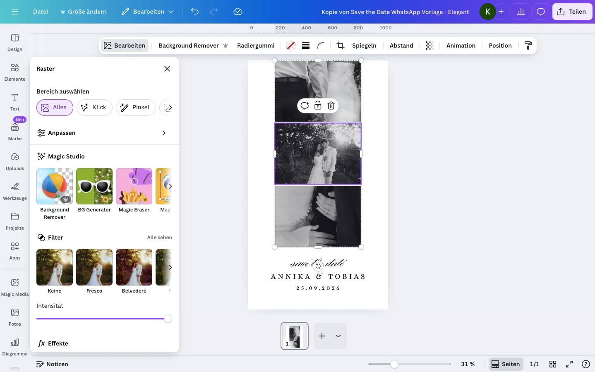Open the Notizen notes panel

(x=52, y=364)
